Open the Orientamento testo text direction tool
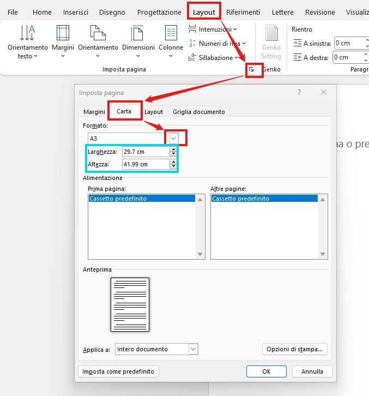The width and height of the screenshot is (369, 396). [x=27, y=41]
